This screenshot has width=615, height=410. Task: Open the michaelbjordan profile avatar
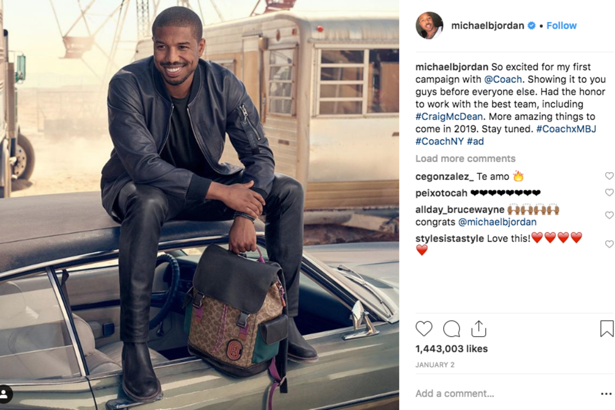click(x=429, y=26)
